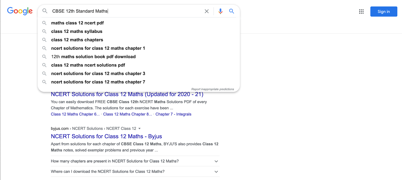Choose 'class 12 maths ncert solutions pdf'
This screenshot has height=180, width=402.
point(88,65)
